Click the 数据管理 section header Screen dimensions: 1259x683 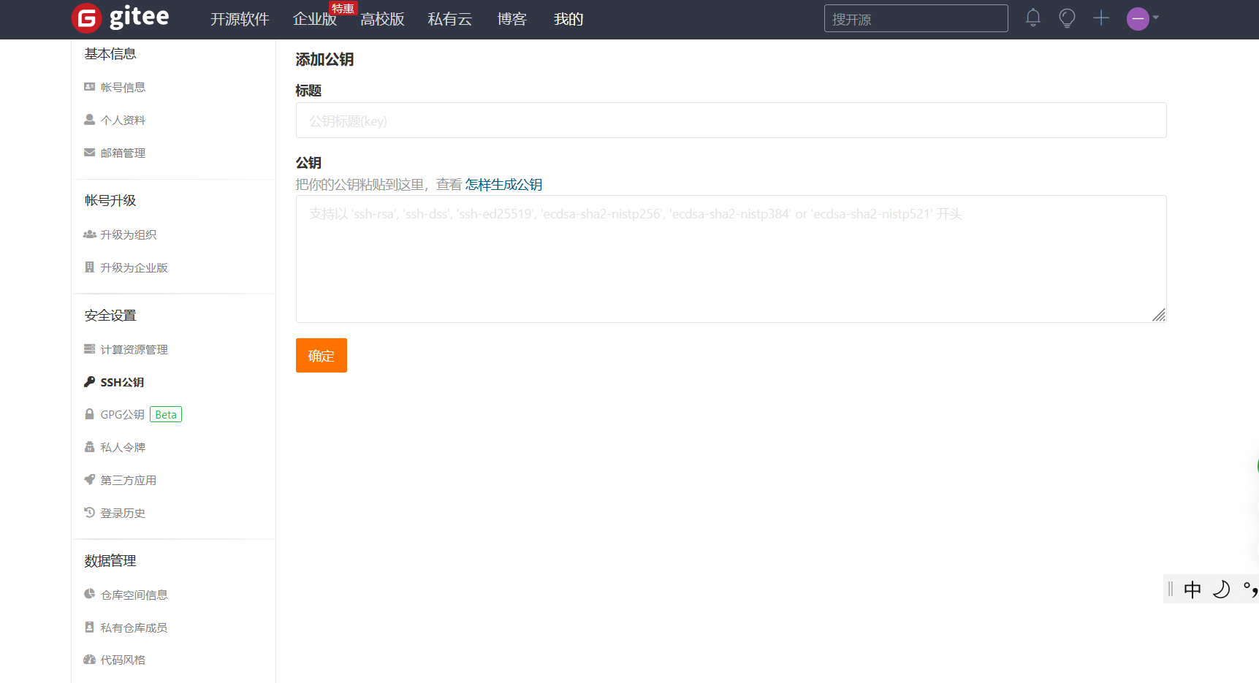pos(110,561)
